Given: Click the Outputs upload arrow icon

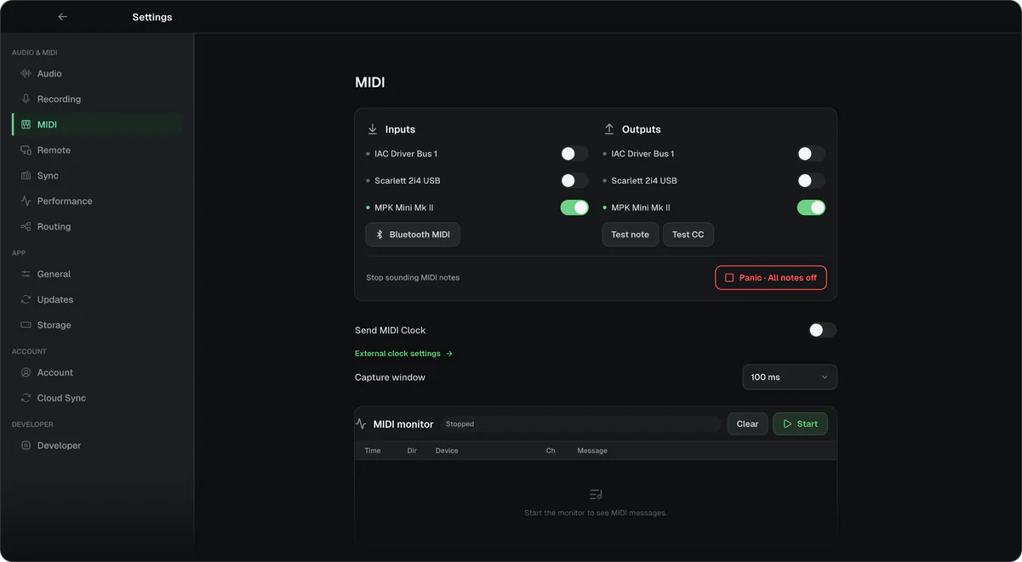Looking at the screenshot, I should [x=608, y=129].
